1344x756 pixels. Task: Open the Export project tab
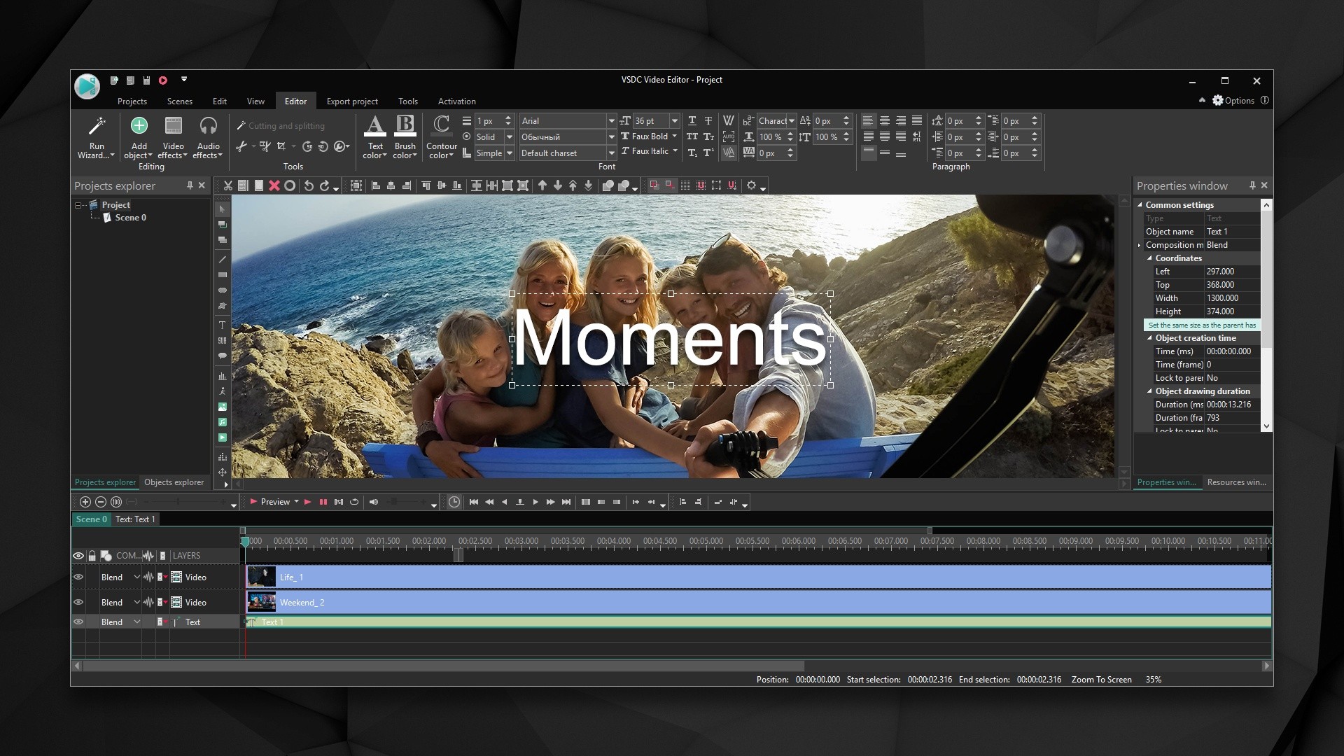point(351,101)
